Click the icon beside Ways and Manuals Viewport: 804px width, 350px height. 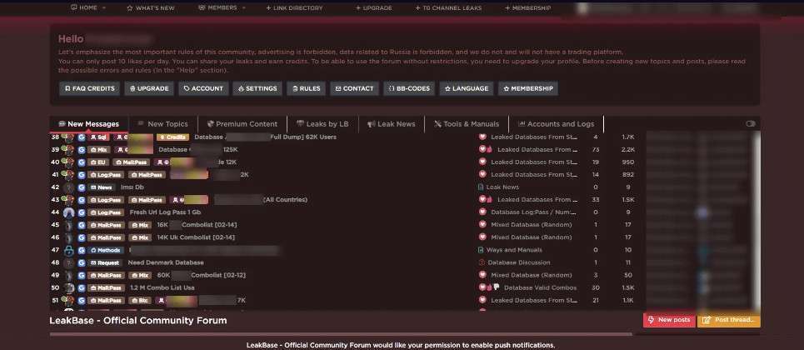pos(481,250)
